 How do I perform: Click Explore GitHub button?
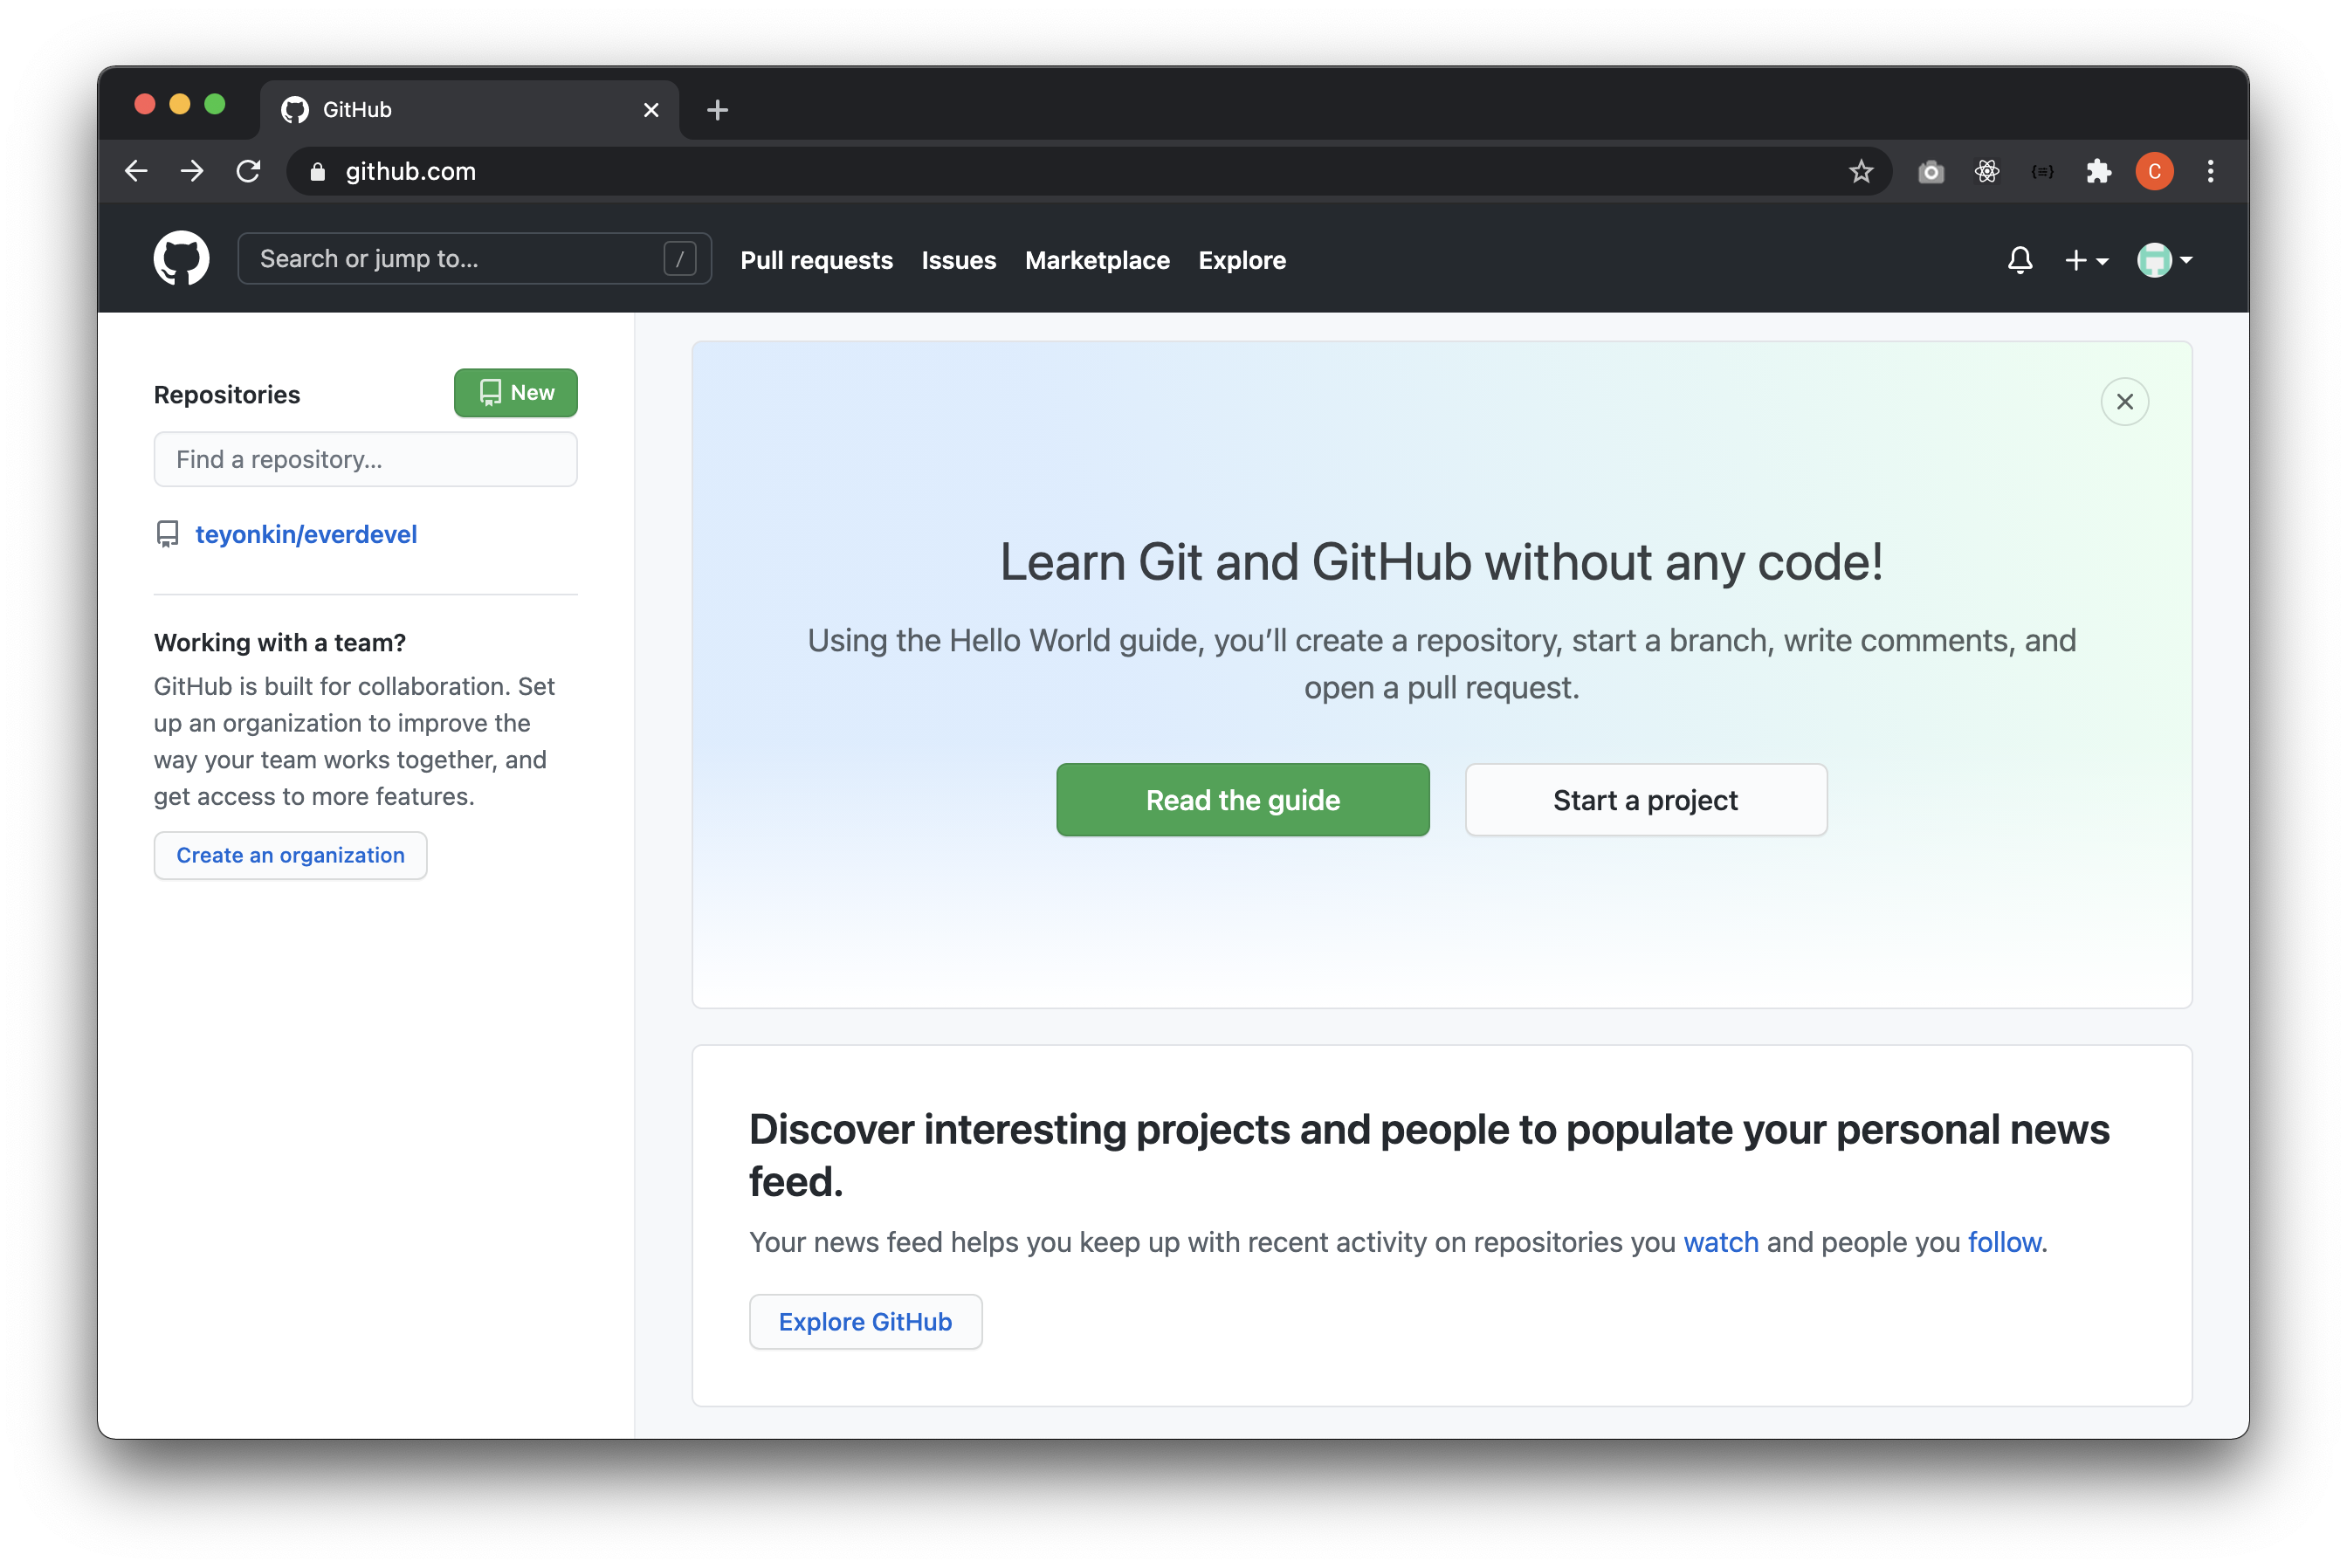[865, 1322]
